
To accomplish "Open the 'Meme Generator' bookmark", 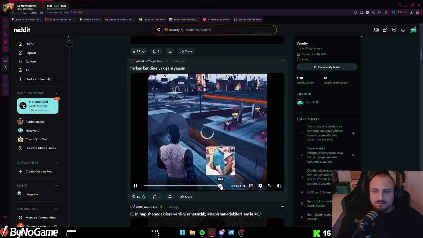I will (x=60, y=20).
